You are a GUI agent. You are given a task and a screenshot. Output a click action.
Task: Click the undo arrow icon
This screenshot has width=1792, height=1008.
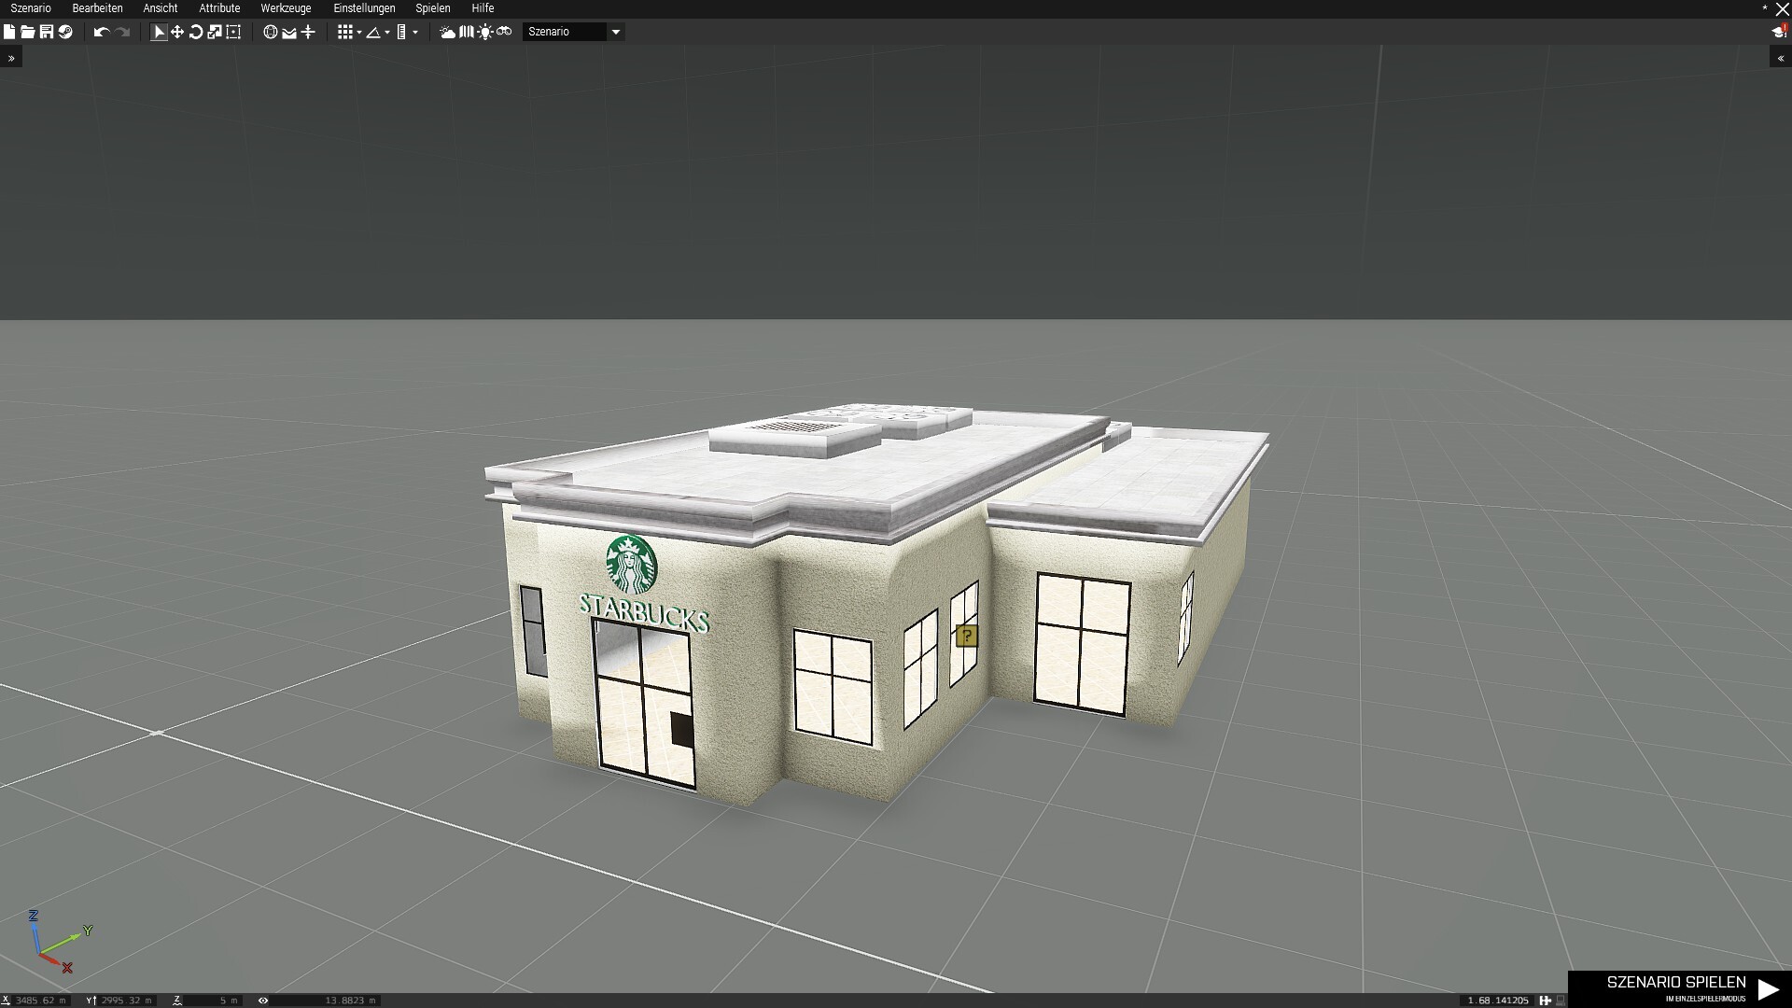coord(101,32)
